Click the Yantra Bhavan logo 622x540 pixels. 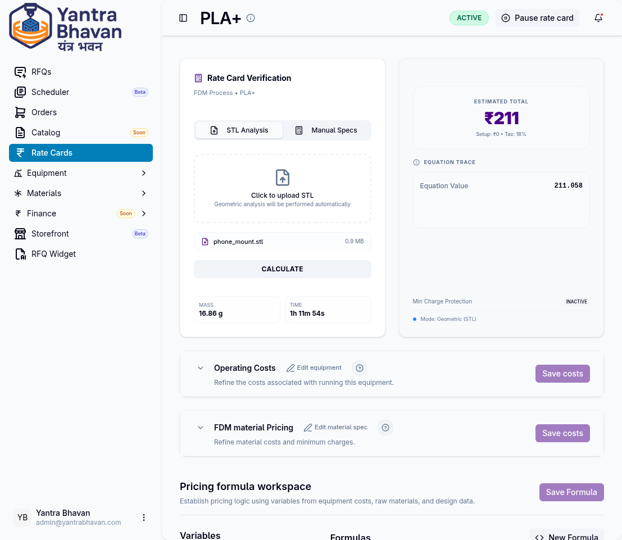click(66, 27)
